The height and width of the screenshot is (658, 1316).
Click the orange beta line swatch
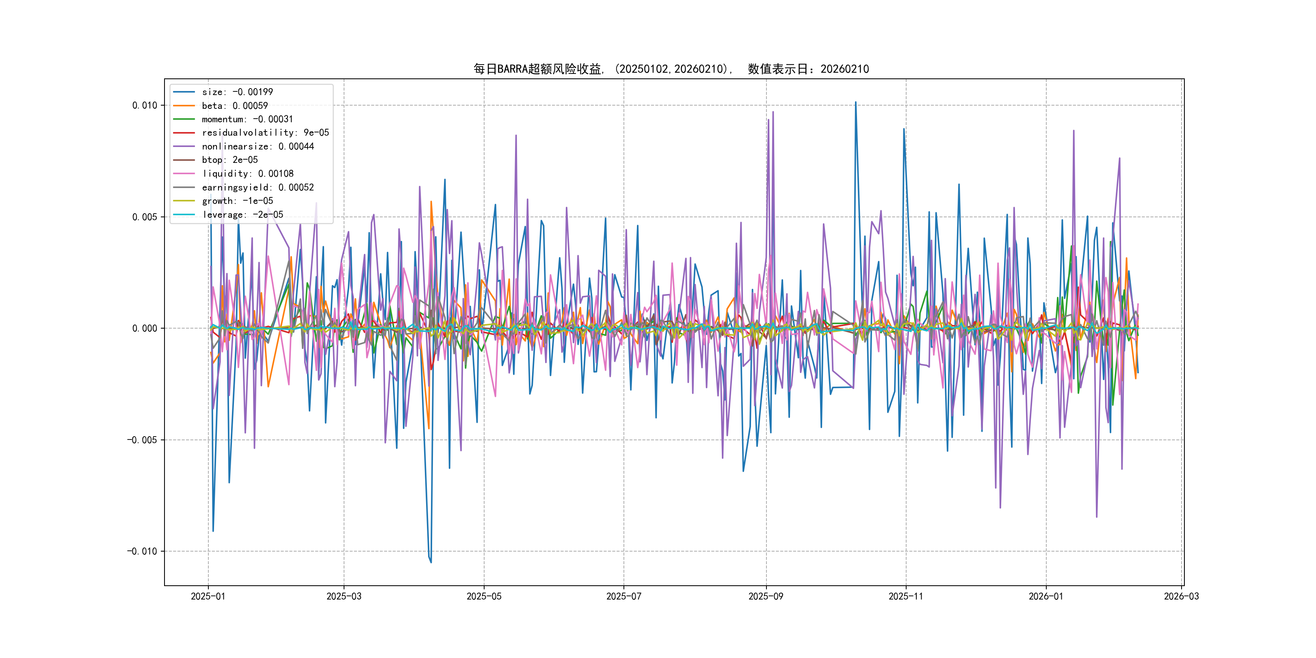tap(184, 106)
